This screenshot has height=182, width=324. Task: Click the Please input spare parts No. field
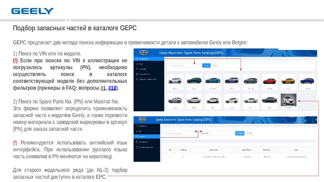tap(181, 134)
